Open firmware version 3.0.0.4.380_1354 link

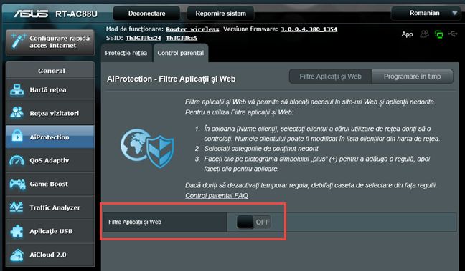(309, 29)
